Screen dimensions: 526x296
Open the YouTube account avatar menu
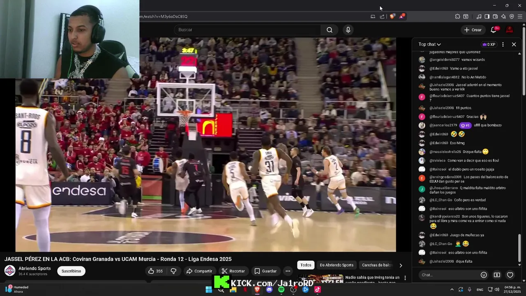click(509, 30)
